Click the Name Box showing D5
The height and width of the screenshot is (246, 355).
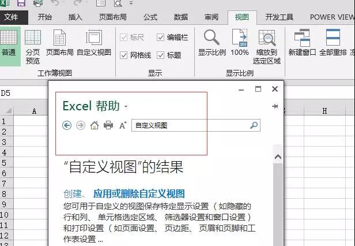(x=24, y=93)
